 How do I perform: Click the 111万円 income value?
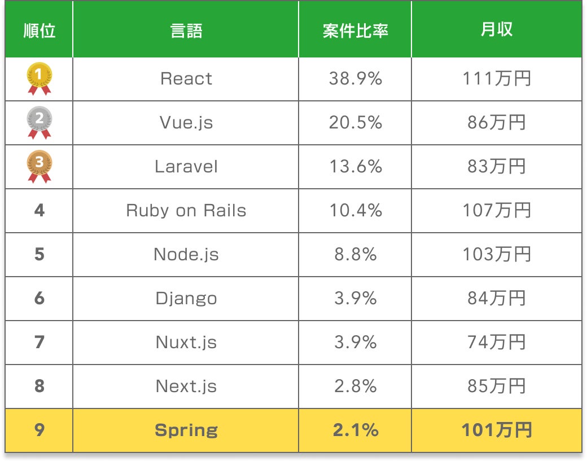click(x=496, y=78)
